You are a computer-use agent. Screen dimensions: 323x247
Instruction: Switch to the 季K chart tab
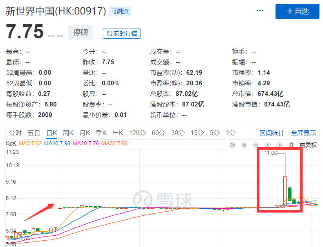coord(101,133)
